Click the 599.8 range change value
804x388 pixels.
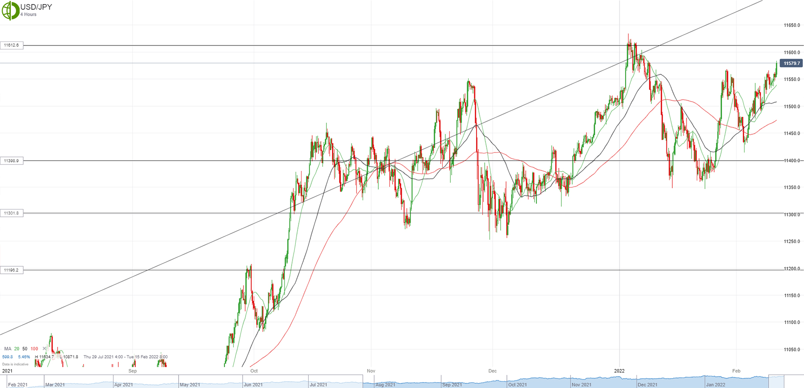tap(8, 357)
